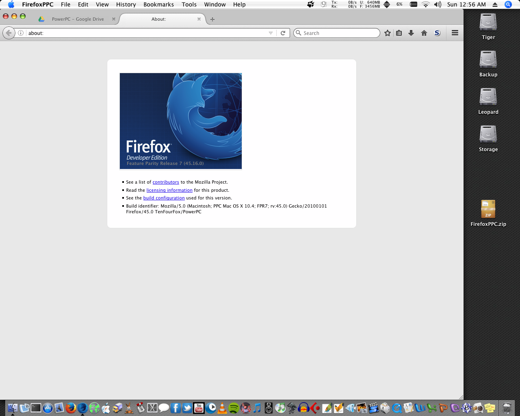
Task: Open the Tools menu
Action: click(x=189, y=4)
